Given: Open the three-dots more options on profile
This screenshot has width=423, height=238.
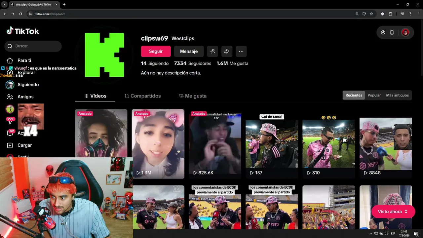Looking at the screenshot, I should tap(241, 51).
